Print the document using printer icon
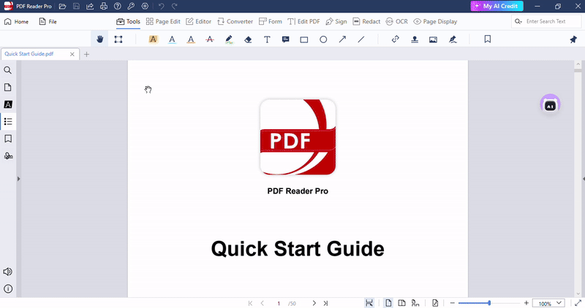This screenshot has width=585, height=308. pyautogui.click(x=104, y=7)
